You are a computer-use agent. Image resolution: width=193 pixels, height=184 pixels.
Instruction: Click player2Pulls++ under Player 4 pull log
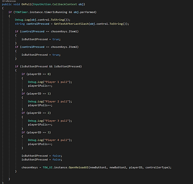(40, 144)
